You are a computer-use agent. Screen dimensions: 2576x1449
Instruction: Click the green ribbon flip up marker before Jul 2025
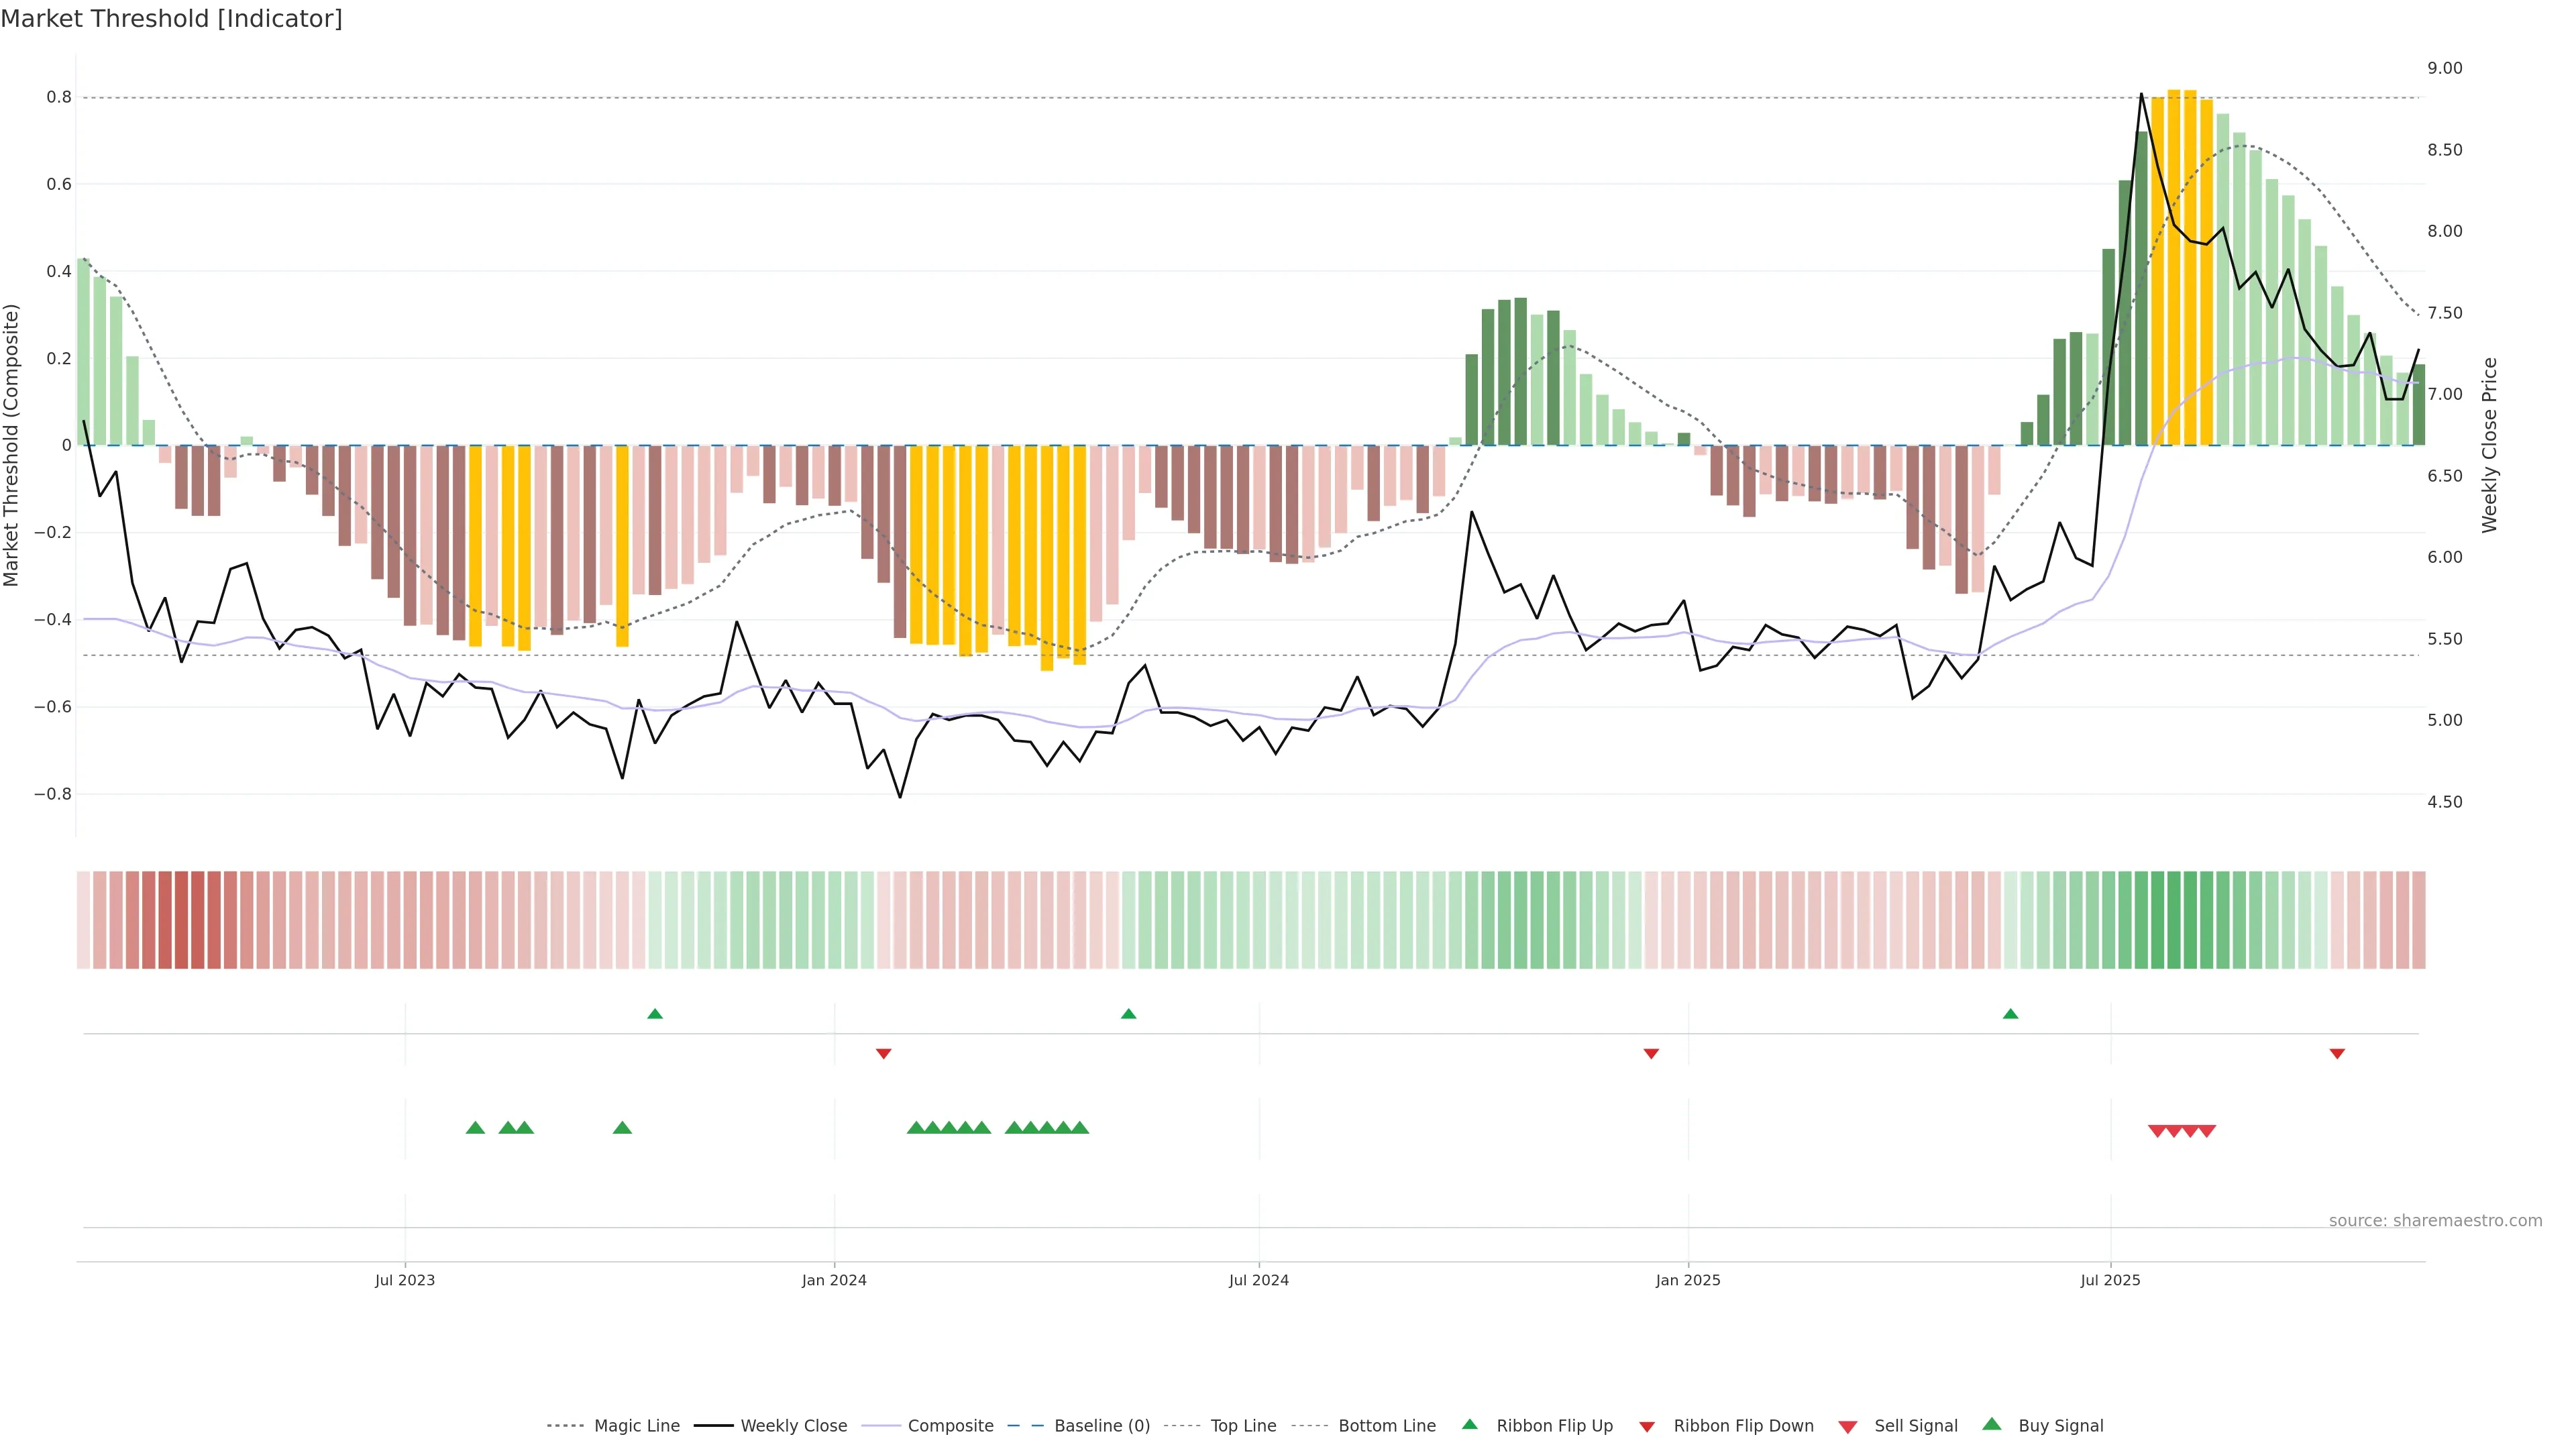coord(2010,1014)
